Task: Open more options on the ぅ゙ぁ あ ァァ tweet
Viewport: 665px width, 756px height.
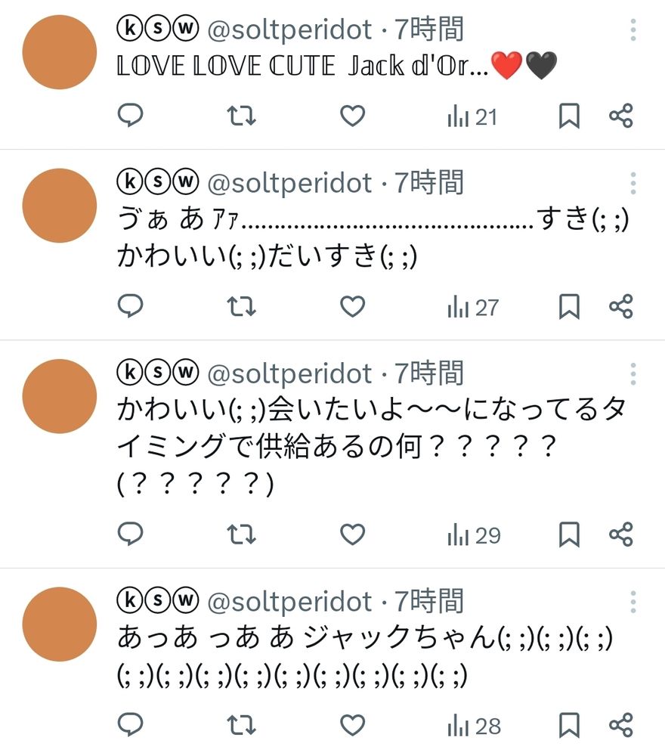Action: click(x=634, y=182)
